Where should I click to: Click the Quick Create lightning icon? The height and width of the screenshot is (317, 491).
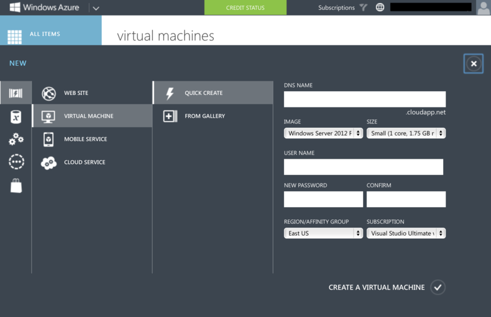[170, 93]
